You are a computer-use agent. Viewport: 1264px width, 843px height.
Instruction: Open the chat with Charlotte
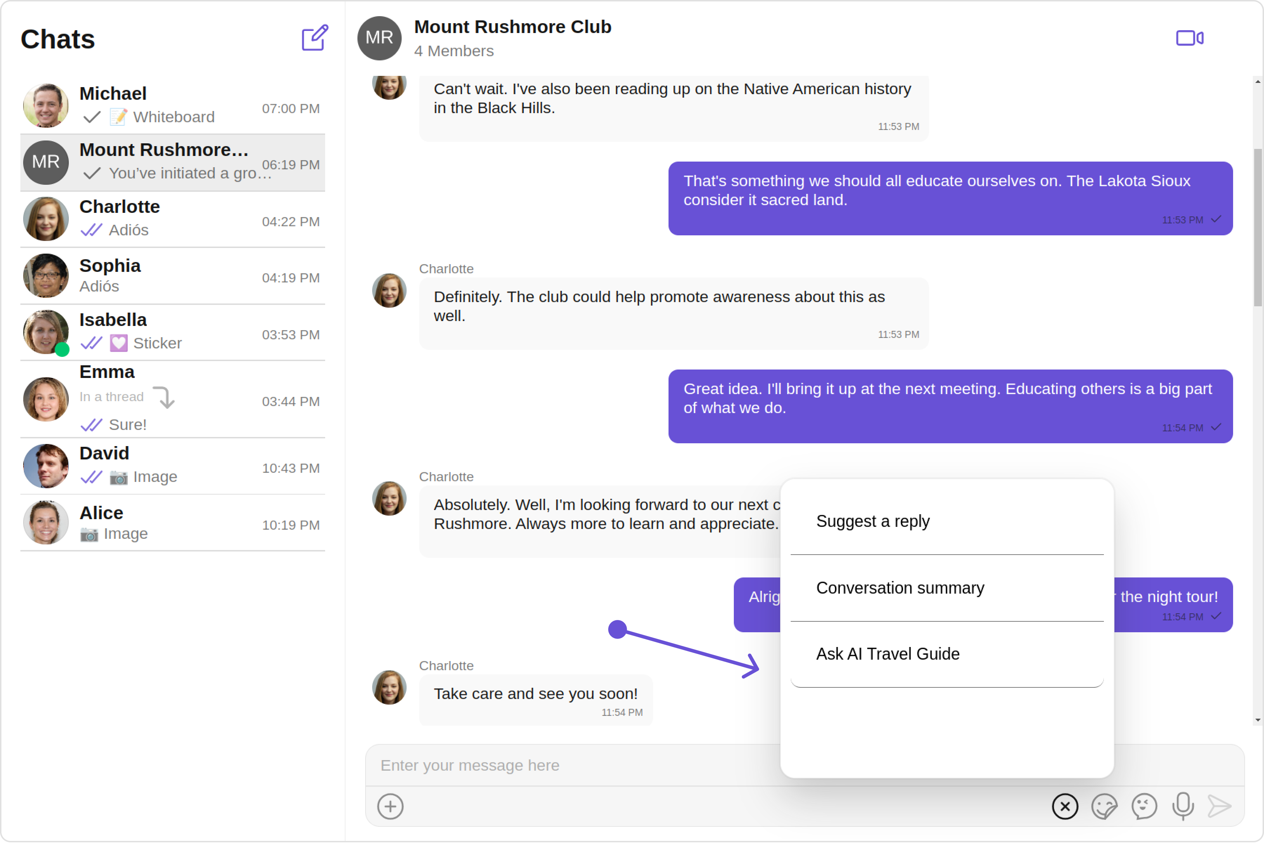click(172, 219)
